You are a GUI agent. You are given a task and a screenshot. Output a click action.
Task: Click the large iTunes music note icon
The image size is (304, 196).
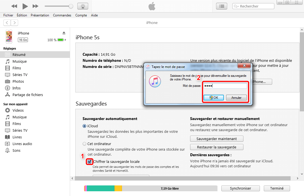click(155, 81)
